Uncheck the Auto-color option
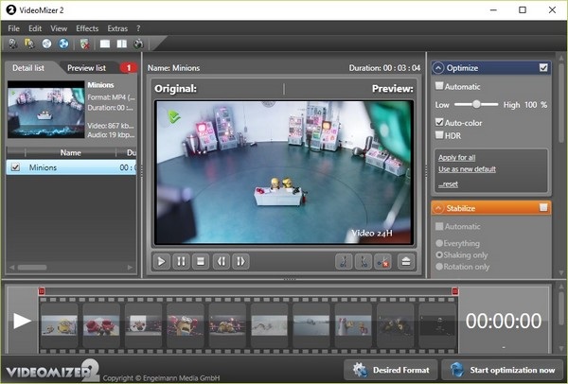This screenshot has height=384, width=568. [x=439, y=122]
